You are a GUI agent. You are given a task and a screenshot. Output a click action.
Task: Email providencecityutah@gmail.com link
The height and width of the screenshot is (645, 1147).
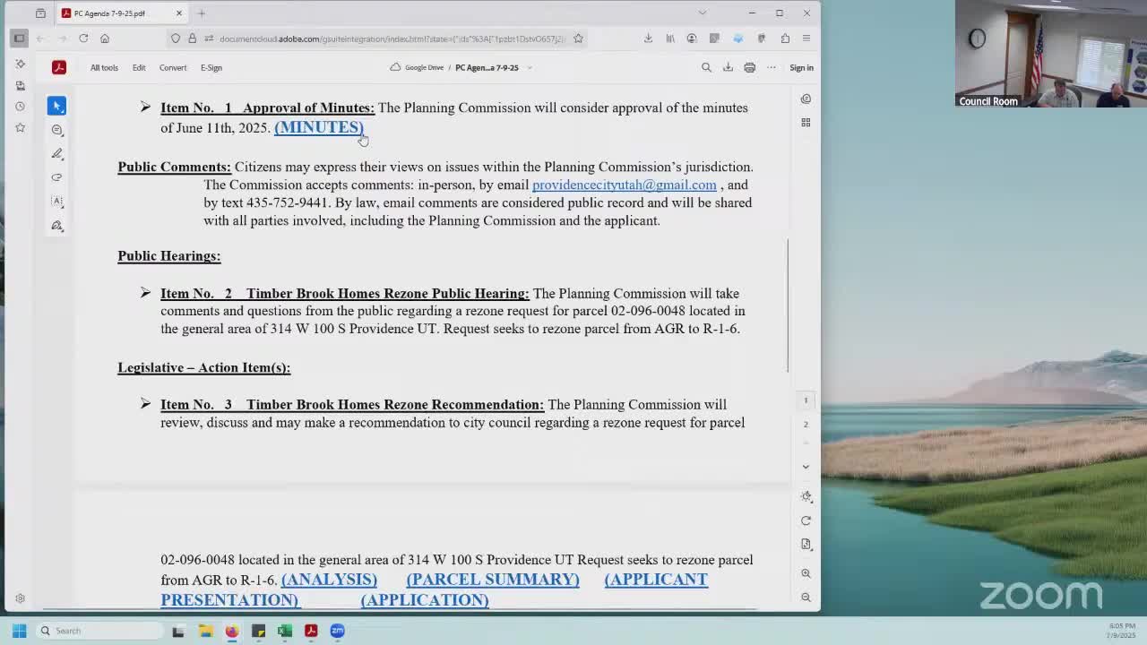point(625,185)
